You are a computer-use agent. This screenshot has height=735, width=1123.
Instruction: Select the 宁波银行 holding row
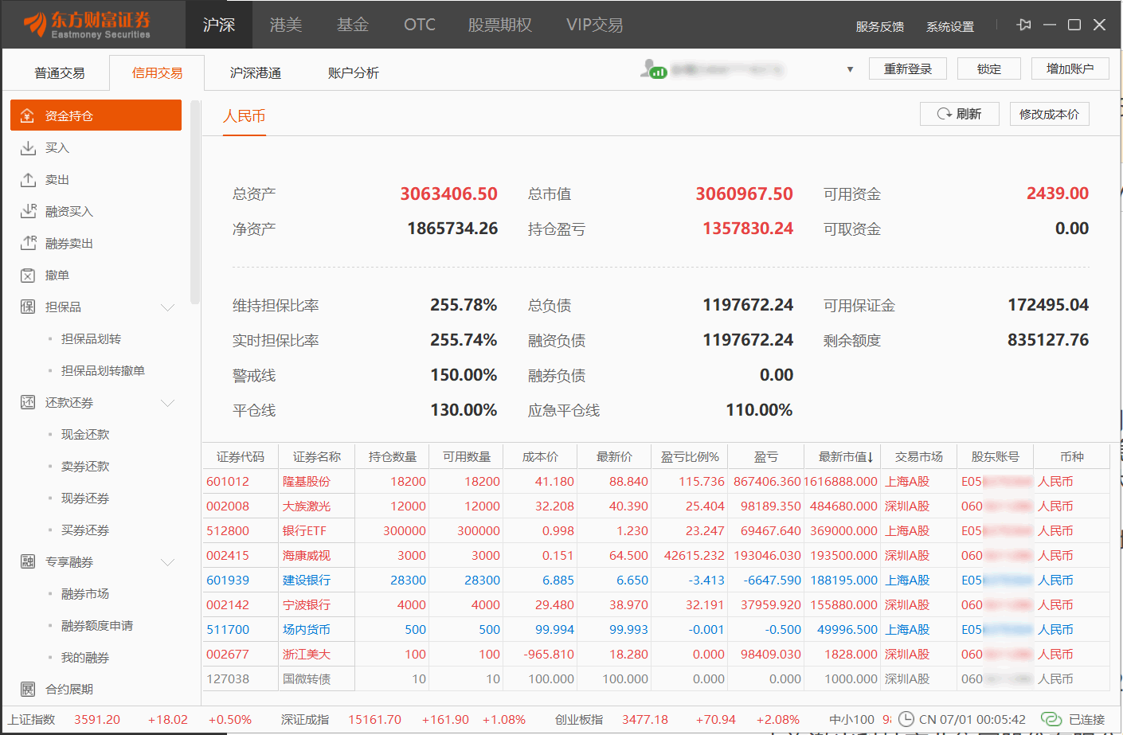655,605
